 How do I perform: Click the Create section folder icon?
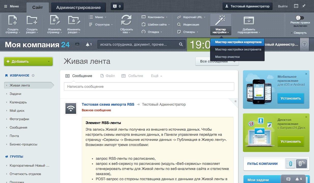point(32,20)
